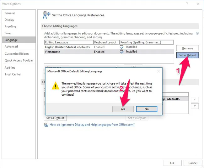
Task: Select the English (United States) default row
Action: click(109, 47)
